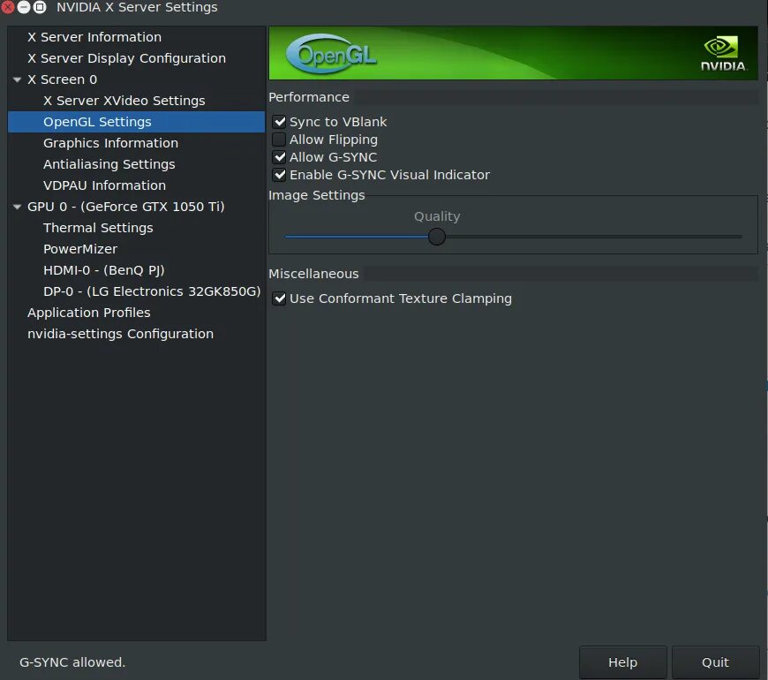This screenshot has height=680, width=768.
Task: Click the Image Settings quality slider handle
Action: point(436,237)
